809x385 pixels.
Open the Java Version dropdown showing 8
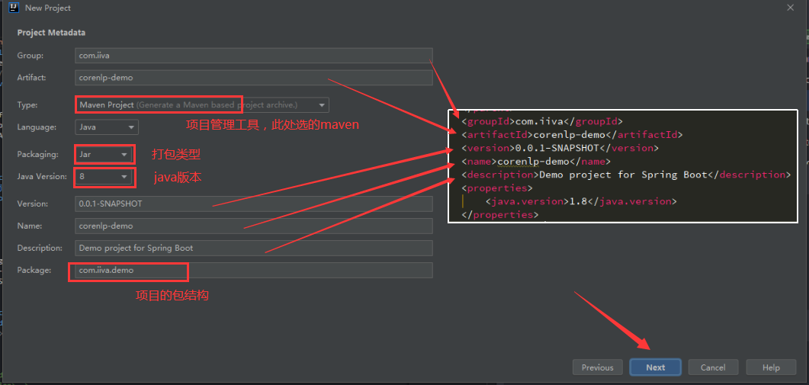pos(104,177)
